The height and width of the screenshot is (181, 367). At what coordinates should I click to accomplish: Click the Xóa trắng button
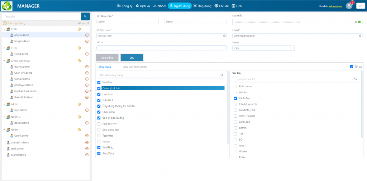click(107, 58)
